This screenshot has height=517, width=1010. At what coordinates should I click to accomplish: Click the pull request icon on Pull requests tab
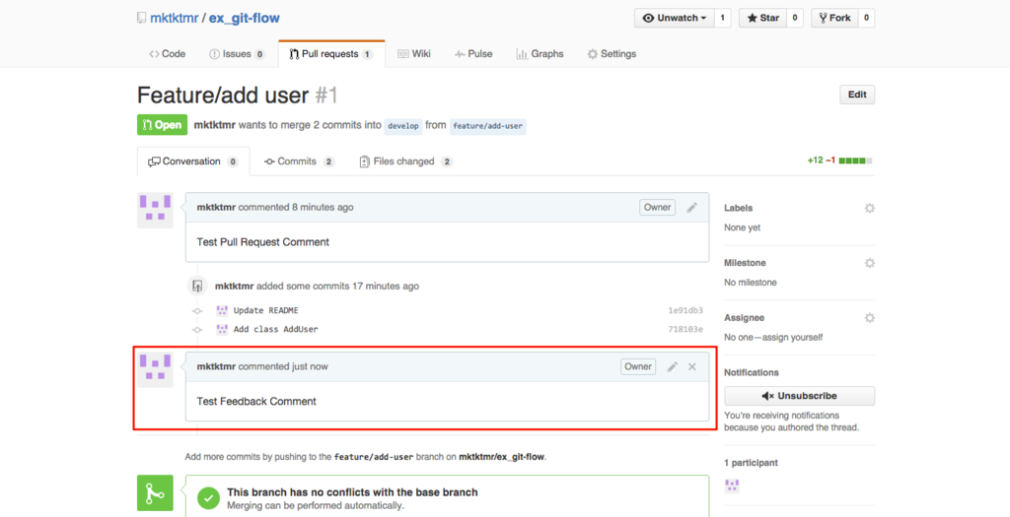click(294, 54)
